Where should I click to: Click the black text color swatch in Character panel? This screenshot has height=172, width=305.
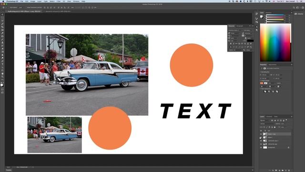(250, 41)
